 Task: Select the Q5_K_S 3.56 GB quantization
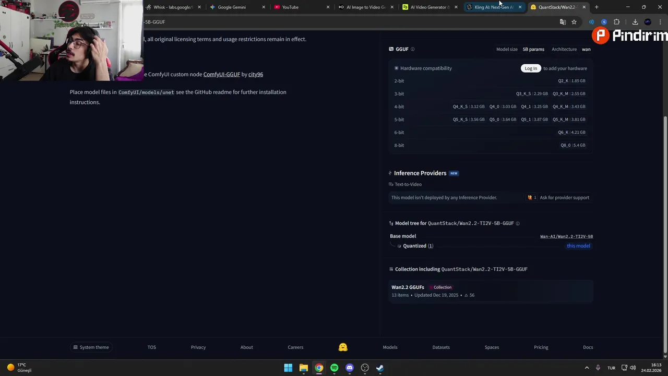[469, 120]
